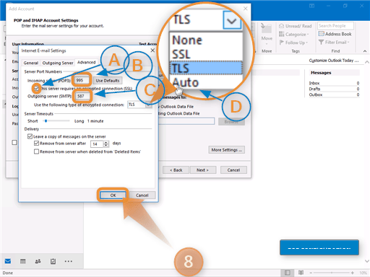This screenshot has width=370, height=277.
Task: Switch to Reading view in status bar
Action: (301, 273)
